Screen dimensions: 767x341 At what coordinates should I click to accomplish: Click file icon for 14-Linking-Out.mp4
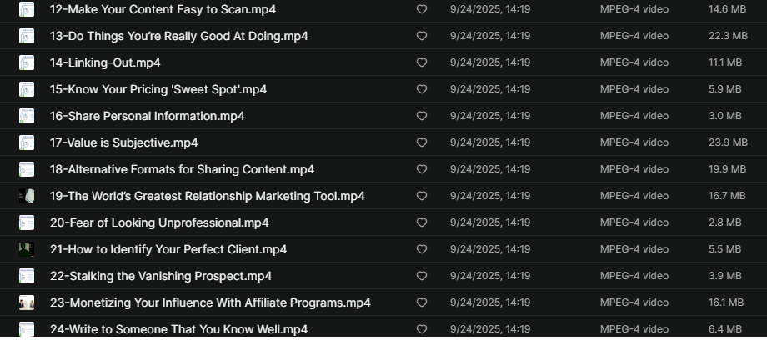(x=27, y=63)
